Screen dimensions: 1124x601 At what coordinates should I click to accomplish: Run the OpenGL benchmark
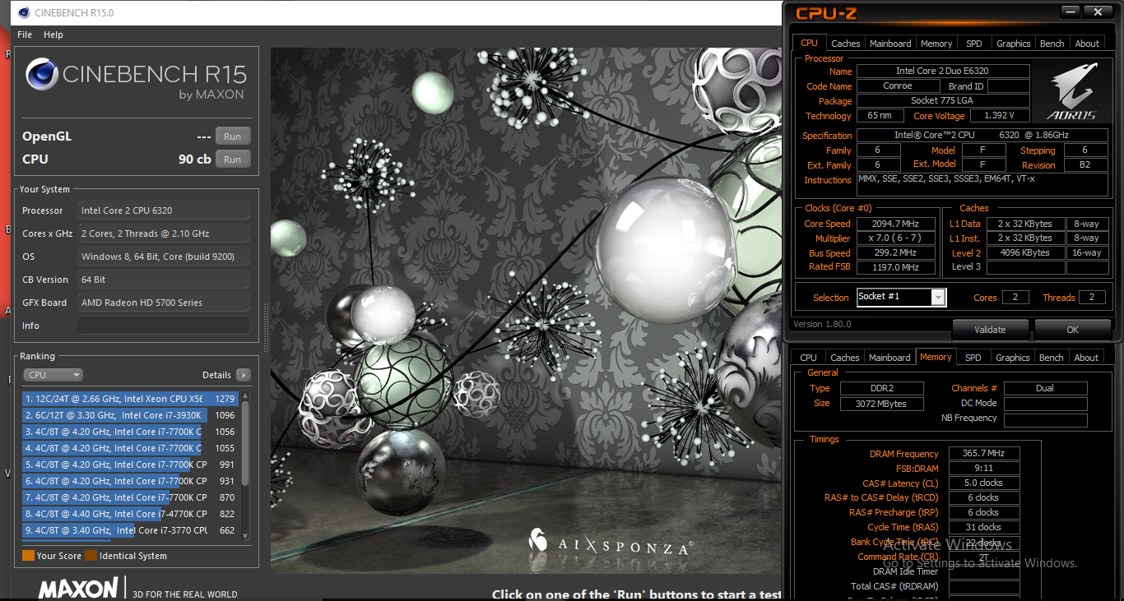(x=233, y=136)
